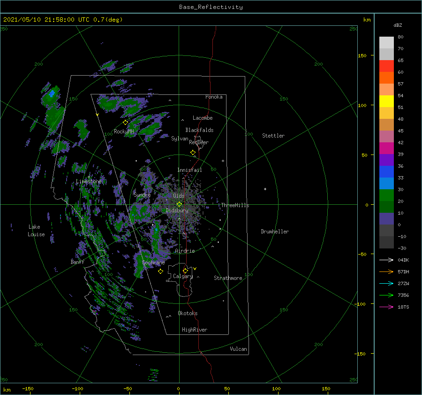422x395 pixels.
Task: Click the Base_Reflectivity title
Action: click(211, 7)
